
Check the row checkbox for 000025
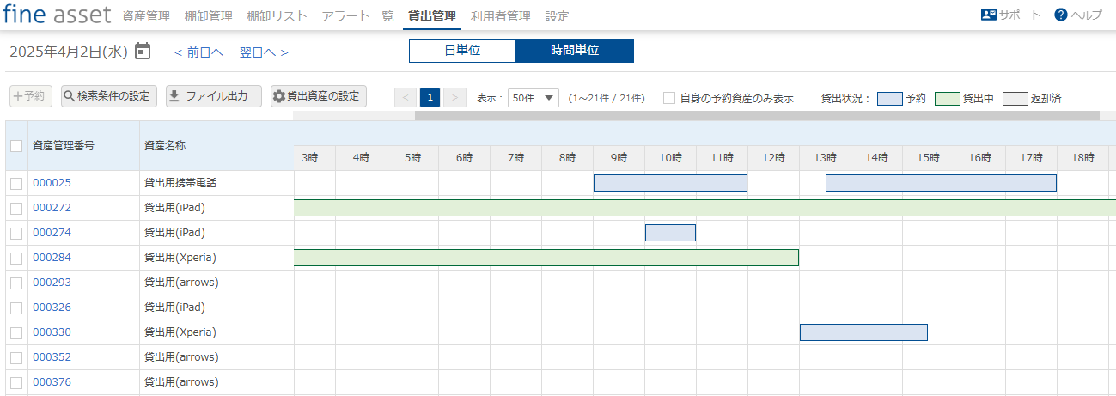[x=16, y=183]
